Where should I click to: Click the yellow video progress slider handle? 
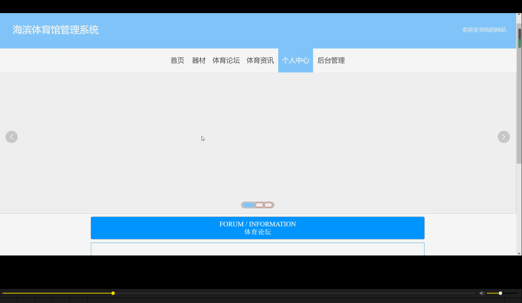point(113,293)
